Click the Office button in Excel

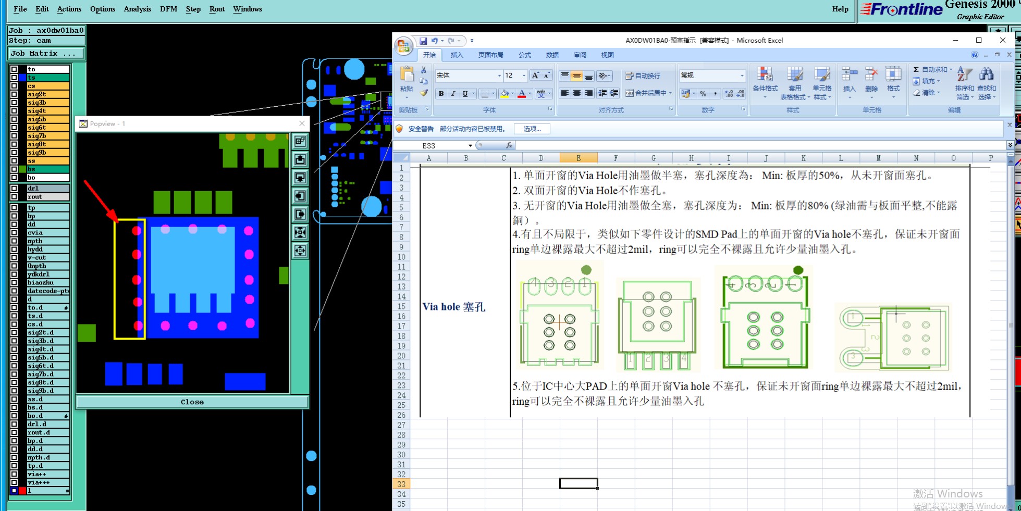403,46
